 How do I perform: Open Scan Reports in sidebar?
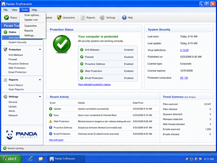click(x=16, y=89)
